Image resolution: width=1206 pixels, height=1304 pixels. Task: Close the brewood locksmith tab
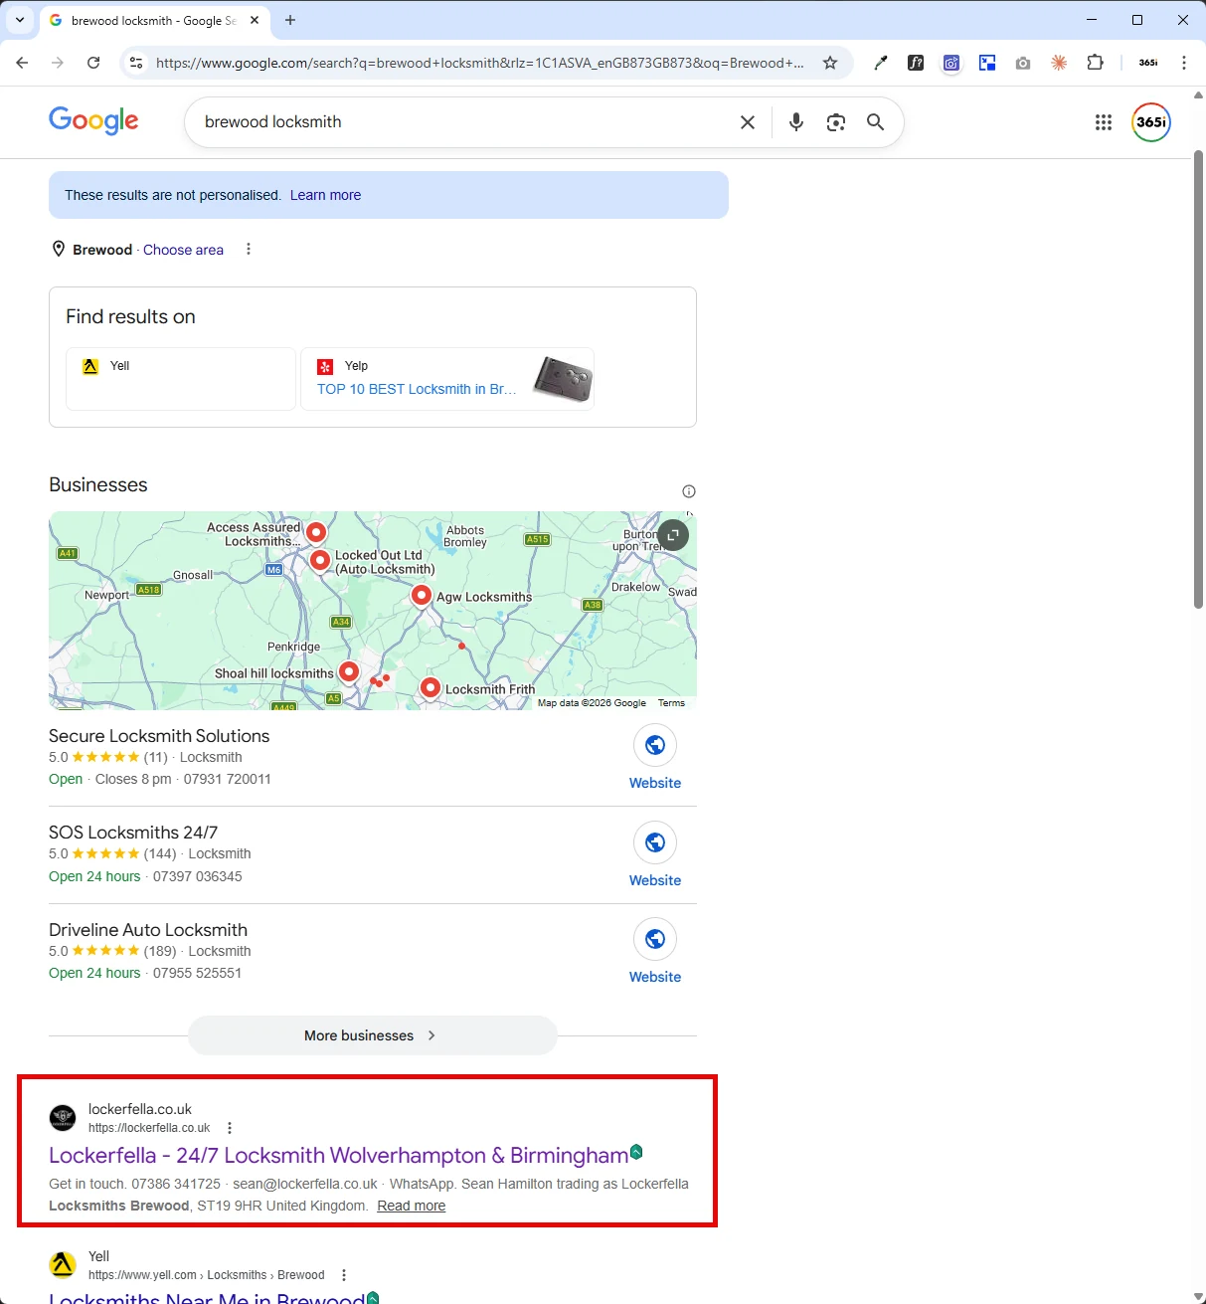pyautogui.click(x=255, y=20)
